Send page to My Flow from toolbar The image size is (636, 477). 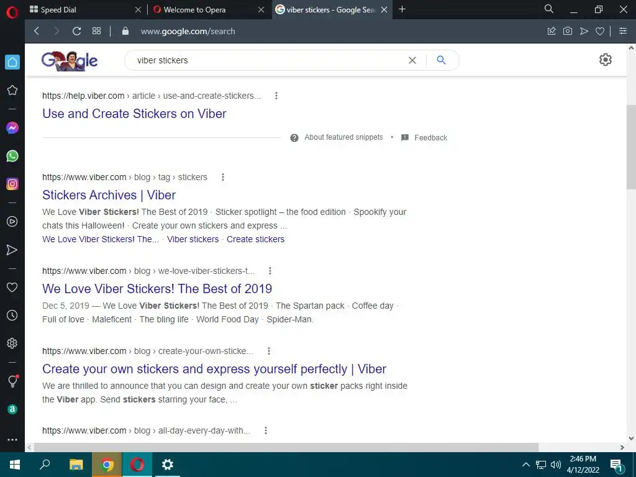click(584, 31)
